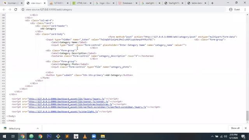Screen dimensions: 249x140
Task: Open Photoshop from the taskbar
Action: (49, 136)
